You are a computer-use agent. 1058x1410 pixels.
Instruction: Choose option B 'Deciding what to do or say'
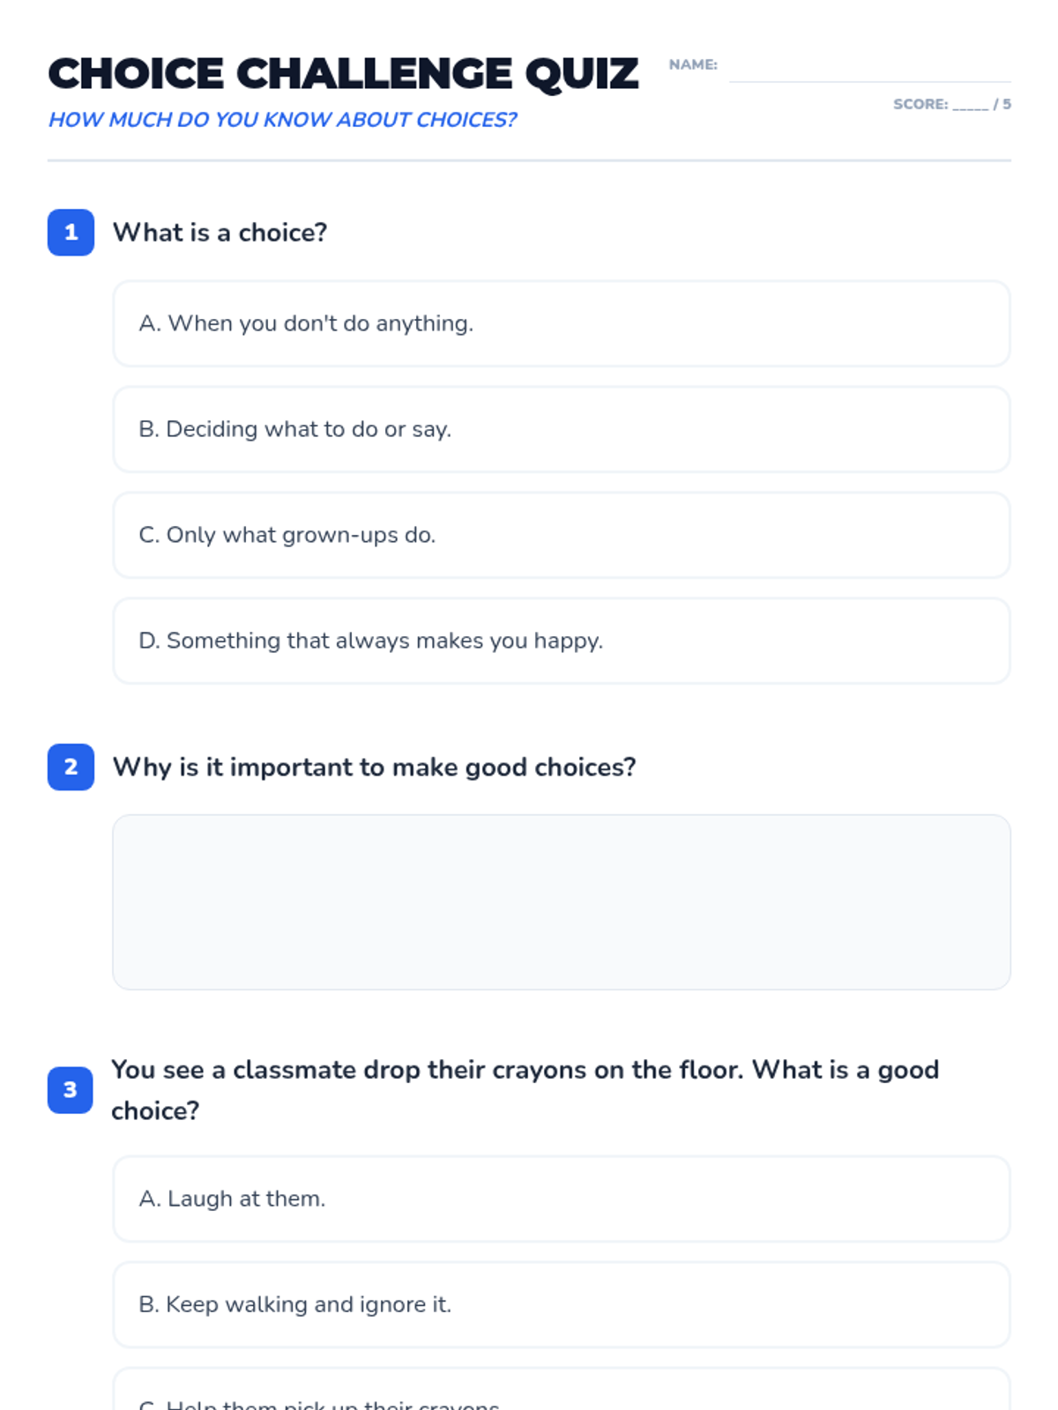coord(561,429)
